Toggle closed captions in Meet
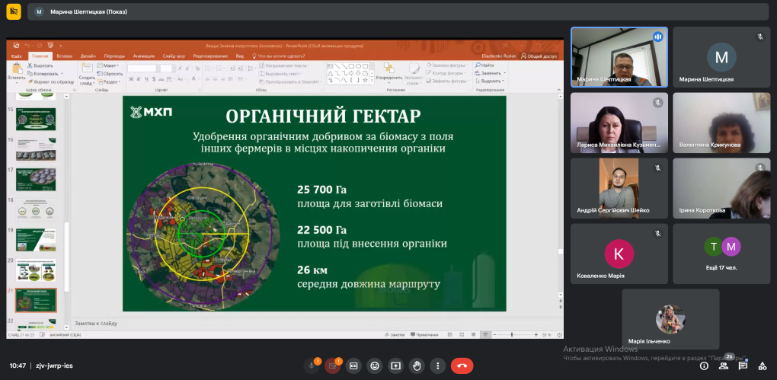 coord(353,366)
